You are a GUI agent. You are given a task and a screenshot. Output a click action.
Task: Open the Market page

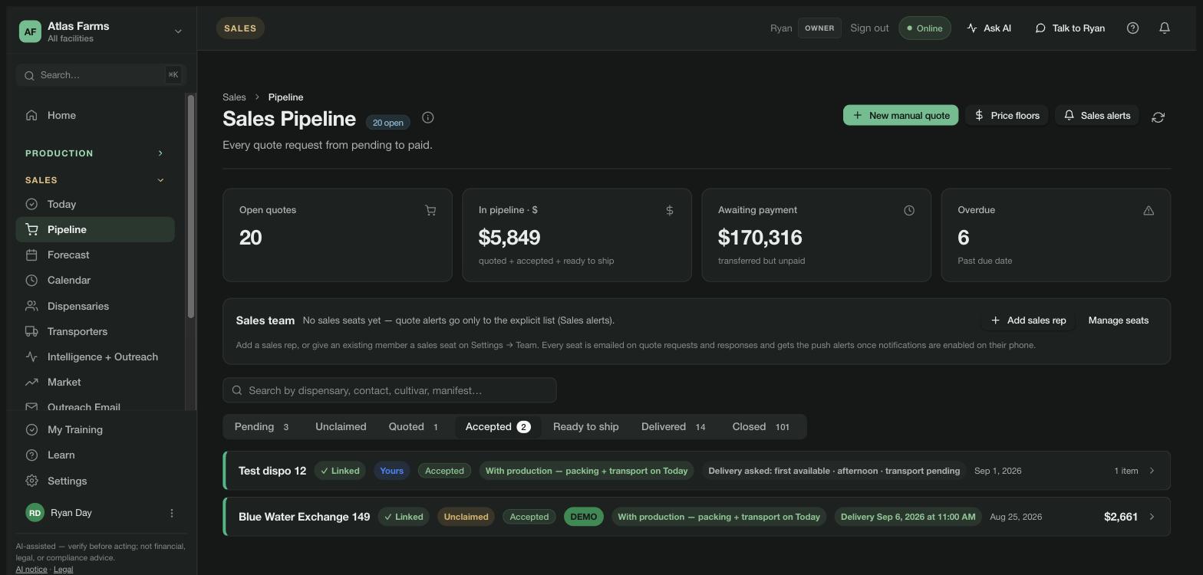coord(95,382)
